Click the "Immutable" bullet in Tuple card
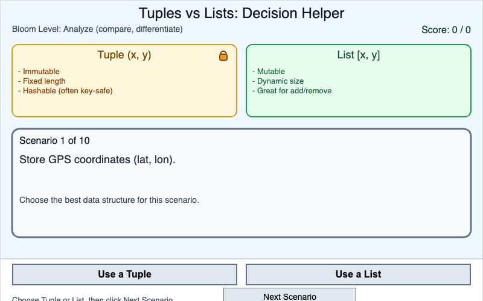This screenshot has height=301, width=483. [41, 72]
